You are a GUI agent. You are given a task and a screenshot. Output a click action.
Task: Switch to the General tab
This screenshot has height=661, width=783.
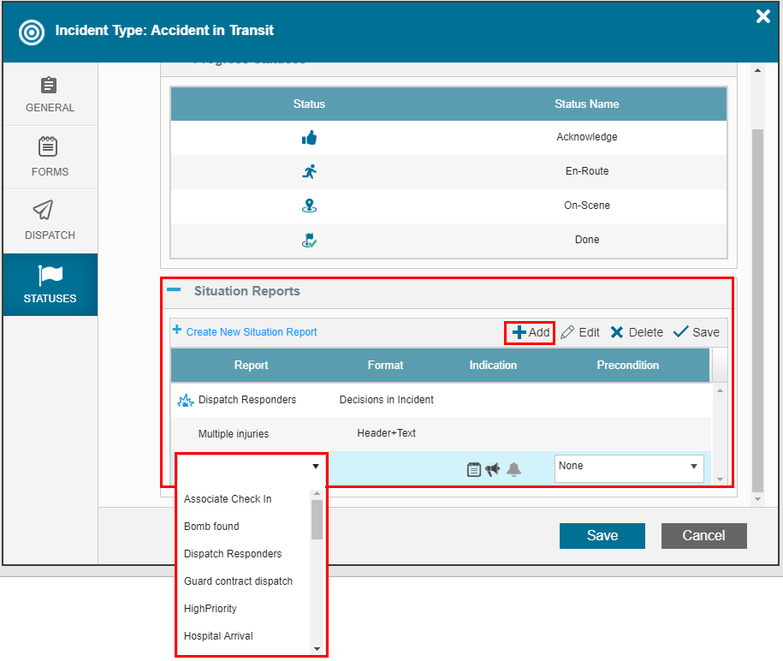click(x=50, y=95)
